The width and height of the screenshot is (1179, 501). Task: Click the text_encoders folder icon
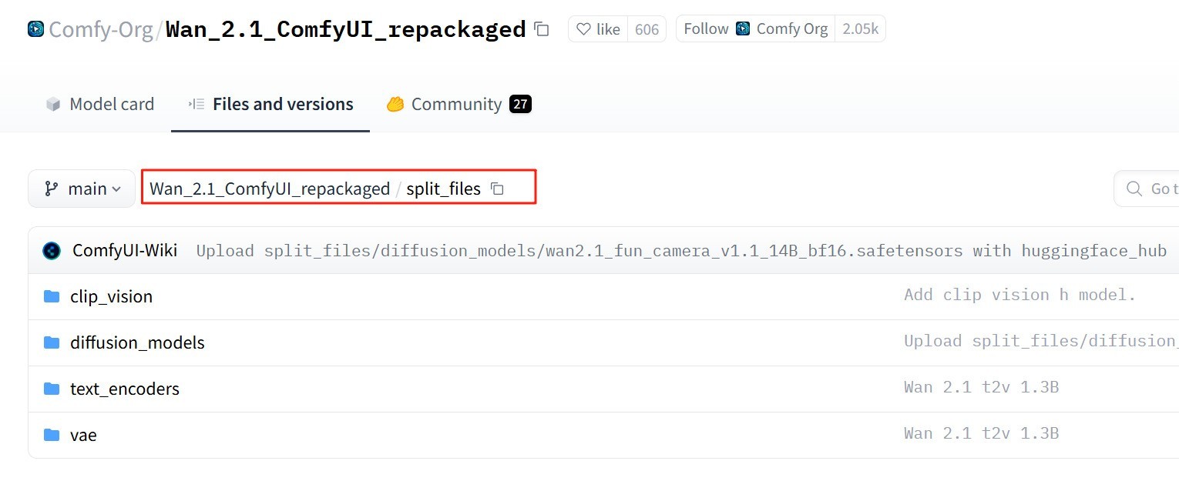pyautogui.click(x=52, y=389)
